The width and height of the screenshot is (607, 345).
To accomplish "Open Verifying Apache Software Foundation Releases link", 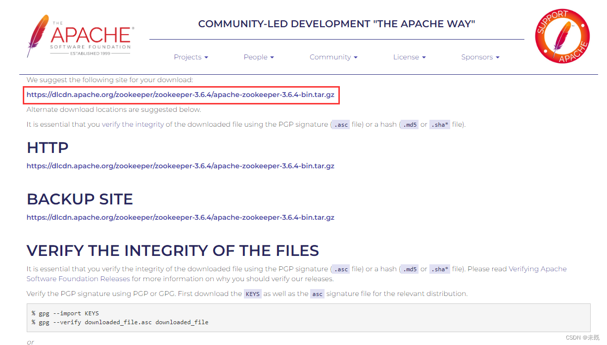I will click(x=297, y=274).
